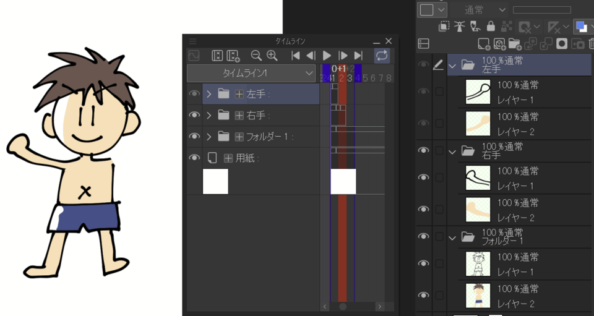Screen dimensions: 594x316
Task: Hide the 左手 track in the timeline
Action: 194,93
